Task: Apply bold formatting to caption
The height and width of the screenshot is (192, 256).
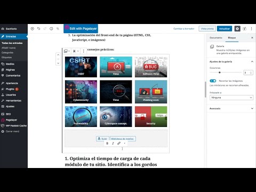Action: point(107,143)
